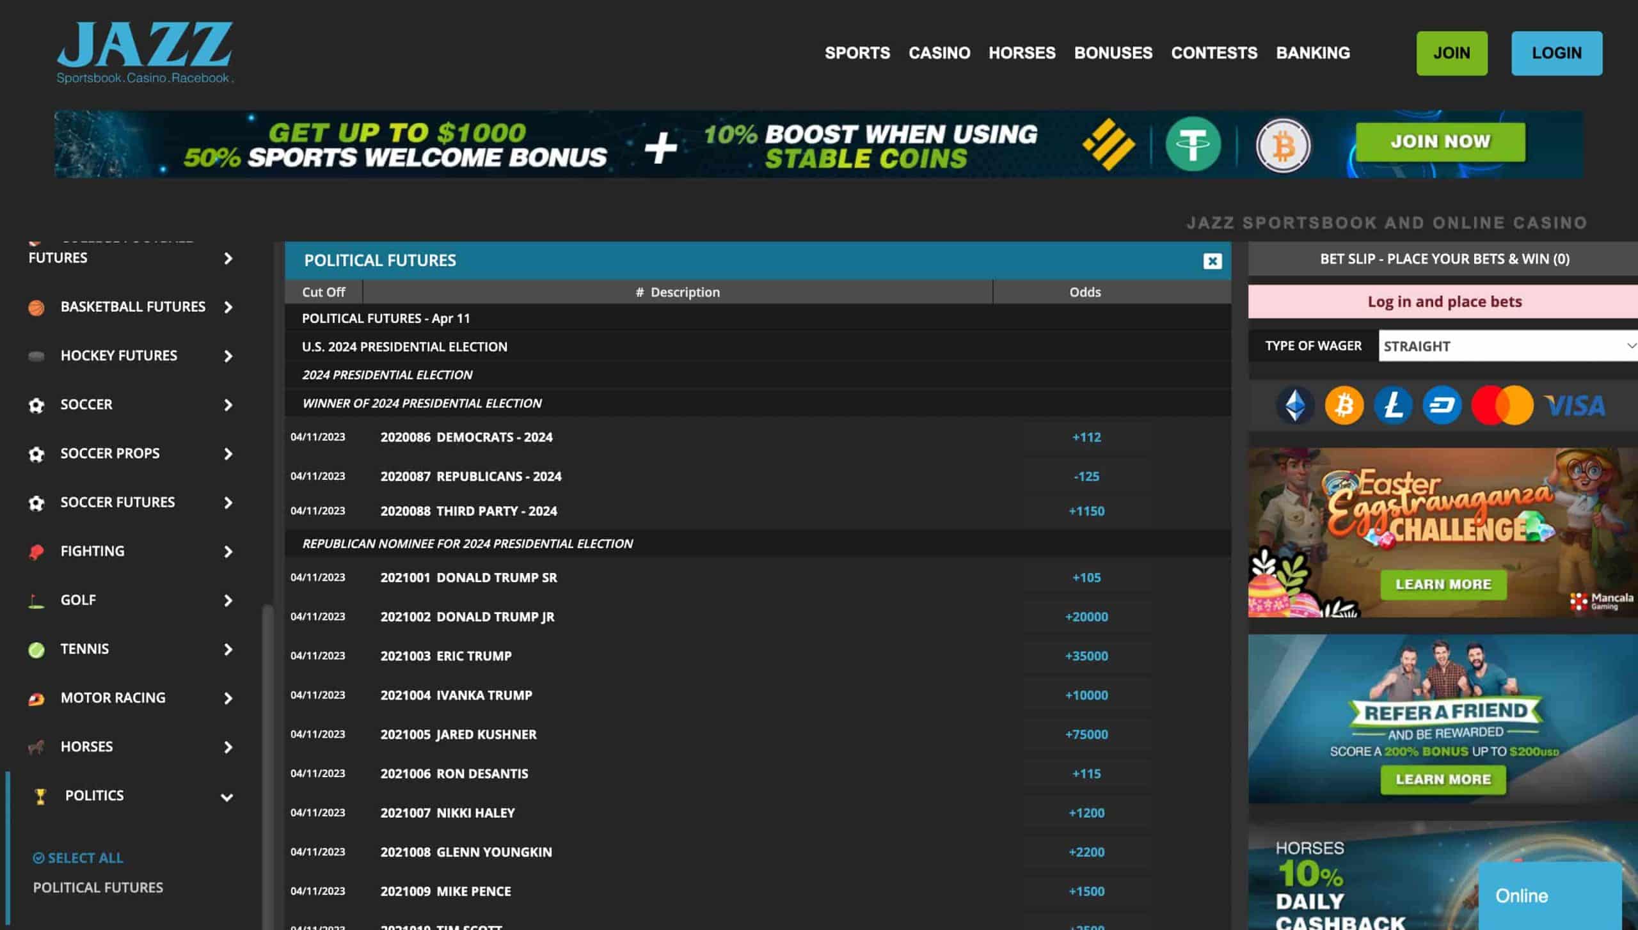Open the Contests menu

click(x=1214, y=52)
